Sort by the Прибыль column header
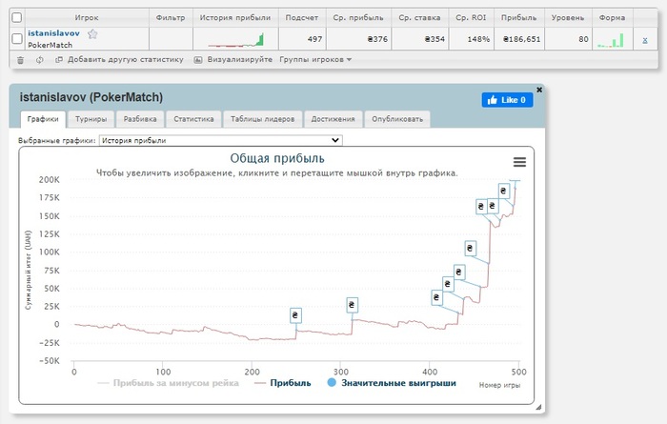This screenshot has height=424, width=667. [519, 17]
